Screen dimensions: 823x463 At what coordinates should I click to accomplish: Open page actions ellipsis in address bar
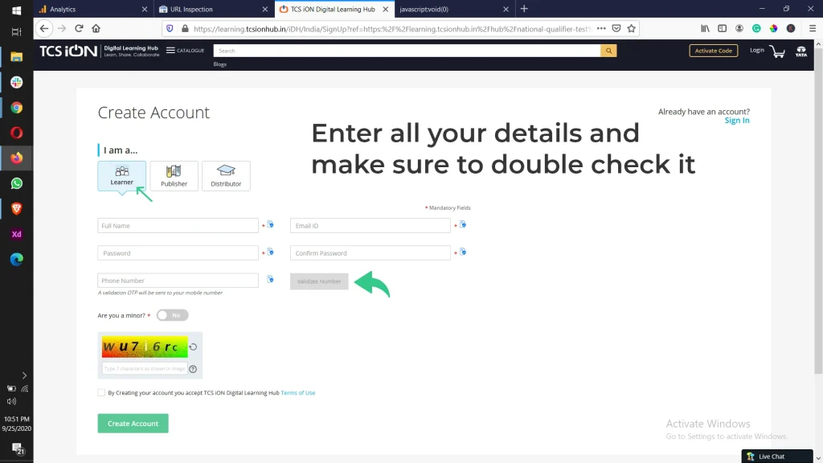pyautogui.click(x=601, y=28)
